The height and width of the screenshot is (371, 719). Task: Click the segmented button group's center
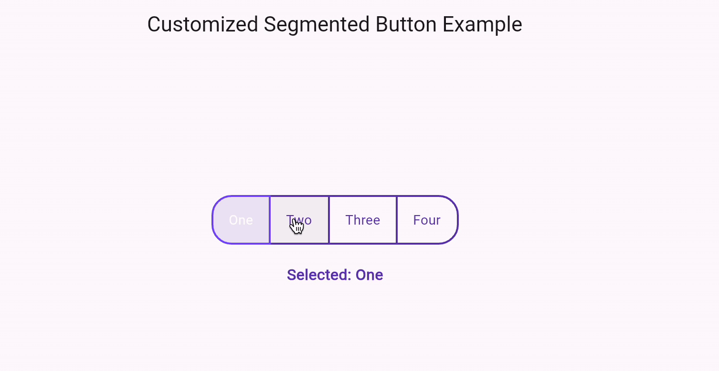(335, 220)
